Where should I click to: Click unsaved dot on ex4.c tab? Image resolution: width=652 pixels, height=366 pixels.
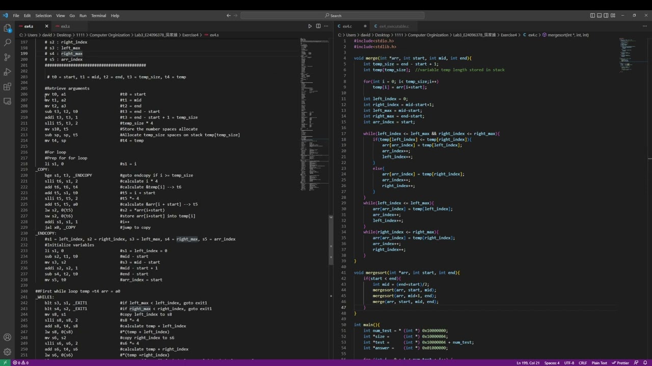[365, 26]
